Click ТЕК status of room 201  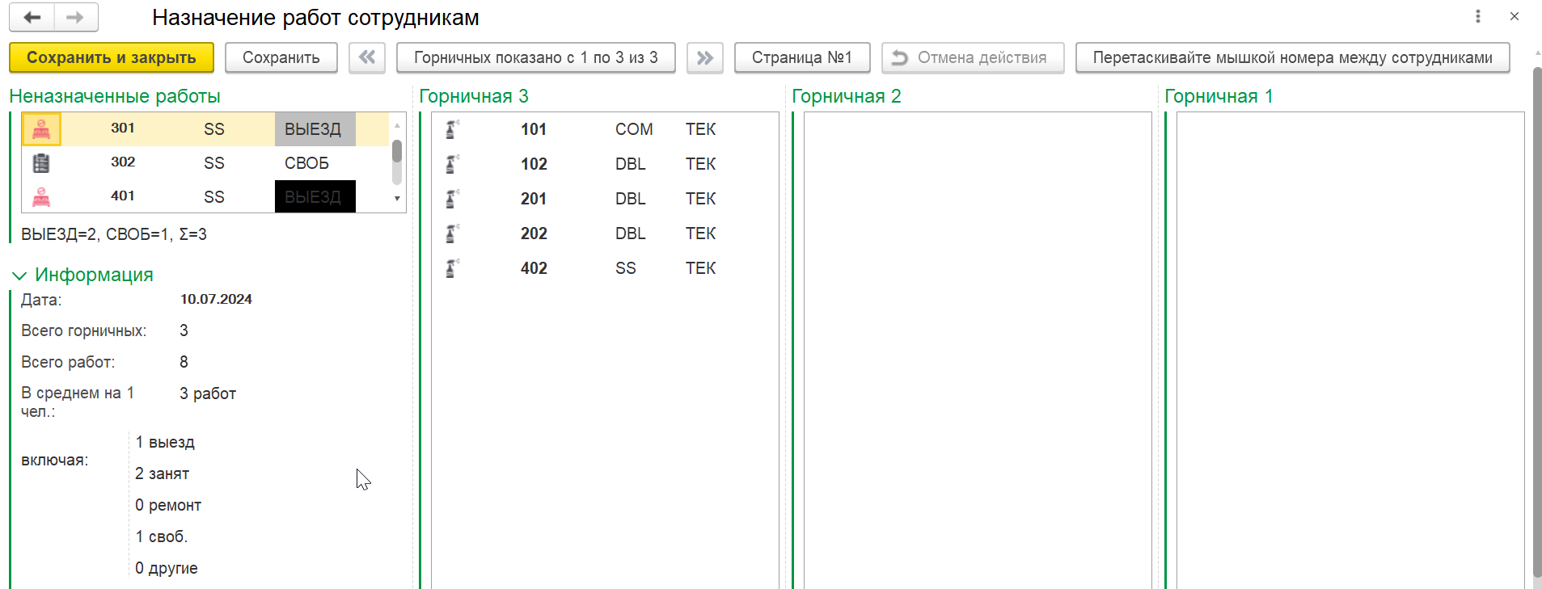click(x=701, y=199)
